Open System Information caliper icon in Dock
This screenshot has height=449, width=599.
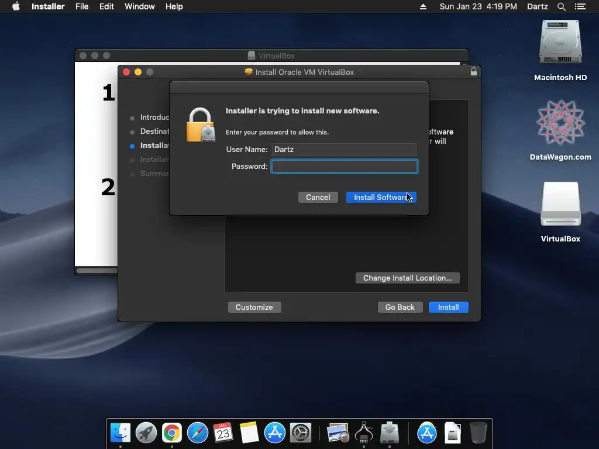(x=364, y=433)
